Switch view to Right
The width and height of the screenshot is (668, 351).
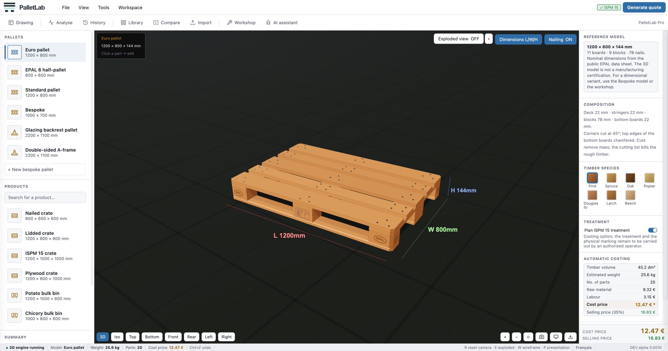point(226,337)
